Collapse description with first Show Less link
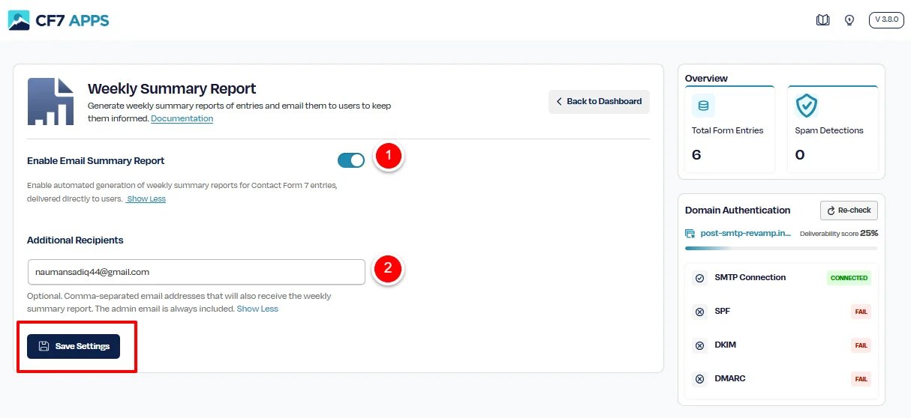The height and width of the screenshot is (418, 911). click(x=146, y=199)
